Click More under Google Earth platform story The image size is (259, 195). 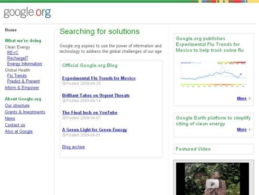[242, 129]
